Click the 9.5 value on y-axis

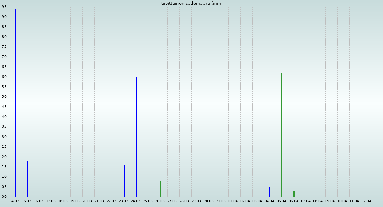click(x=4, y=7)
